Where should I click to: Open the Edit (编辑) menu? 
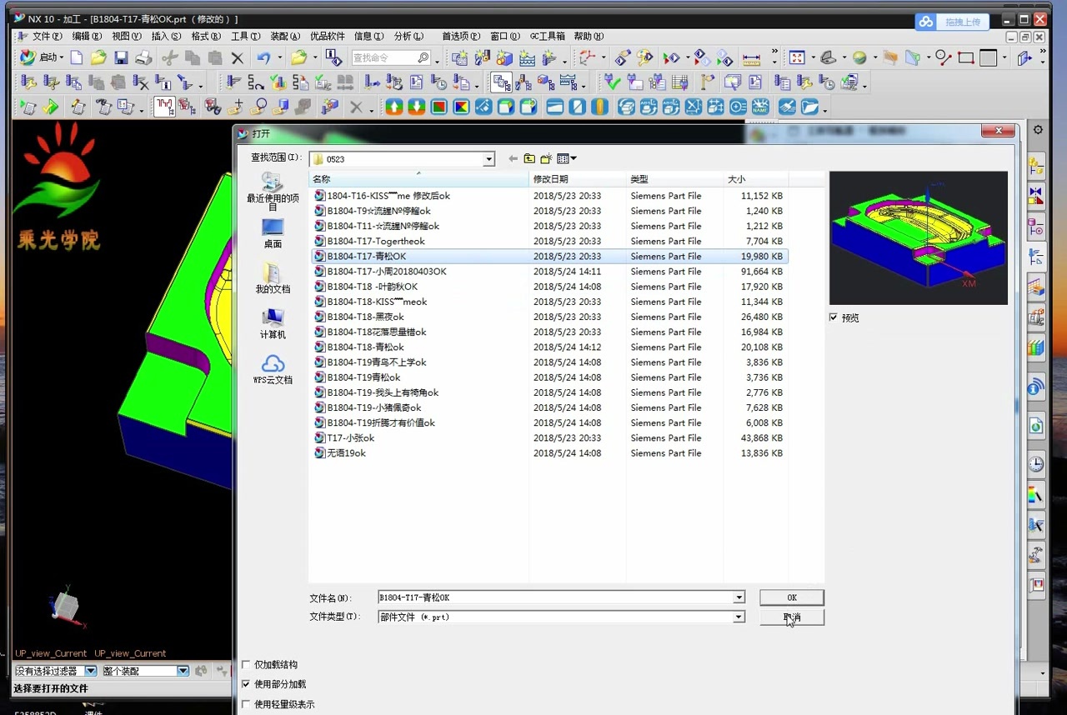pos(87,36)
